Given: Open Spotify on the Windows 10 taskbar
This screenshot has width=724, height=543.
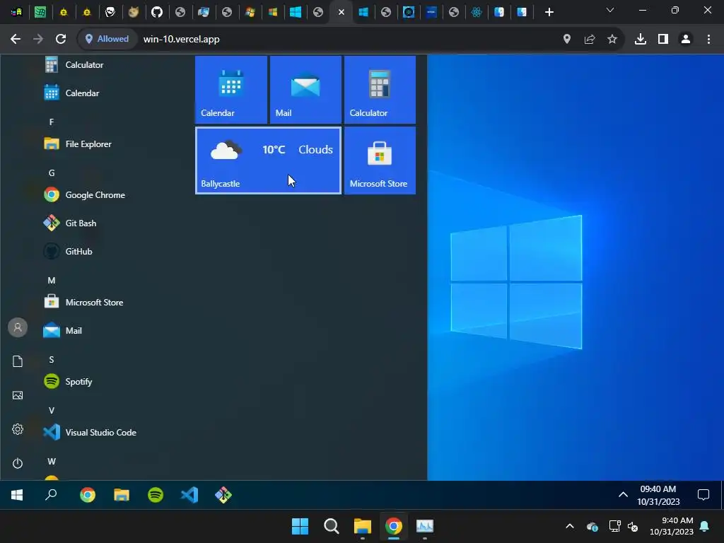Looking at the screenshot, I should [156, 495].
